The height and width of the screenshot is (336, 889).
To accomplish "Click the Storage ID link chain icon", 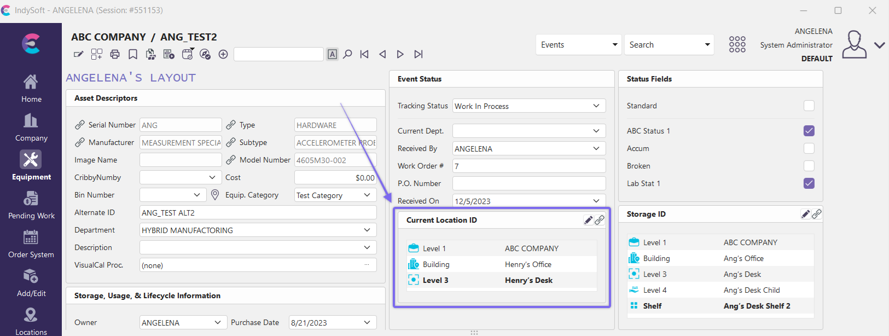I will (x=817, y=214).
